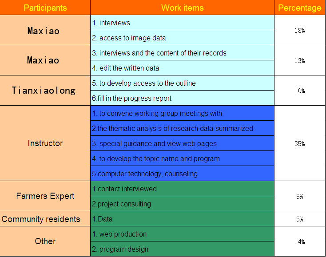Click '5. to develop access to the outline'

(x=183, y=83)
